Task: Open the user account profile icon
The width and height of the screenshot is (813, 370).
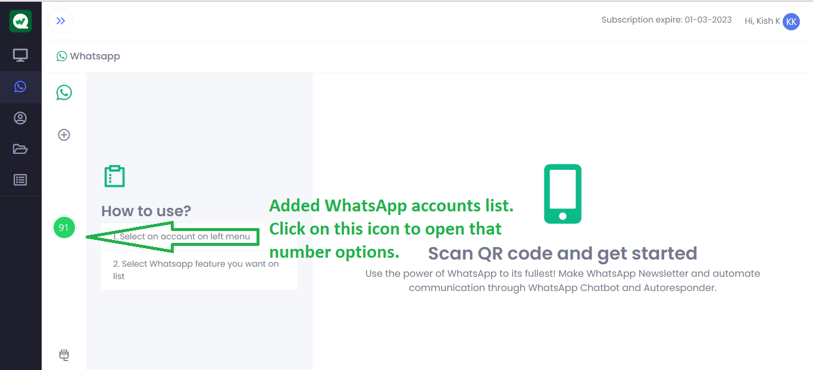Action: pos(20,118)
